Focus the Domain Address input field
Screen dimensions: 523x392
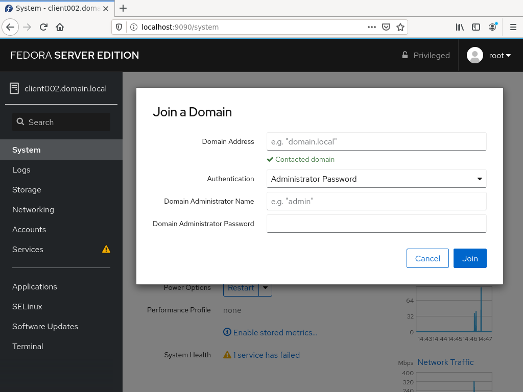click(376, 141)
